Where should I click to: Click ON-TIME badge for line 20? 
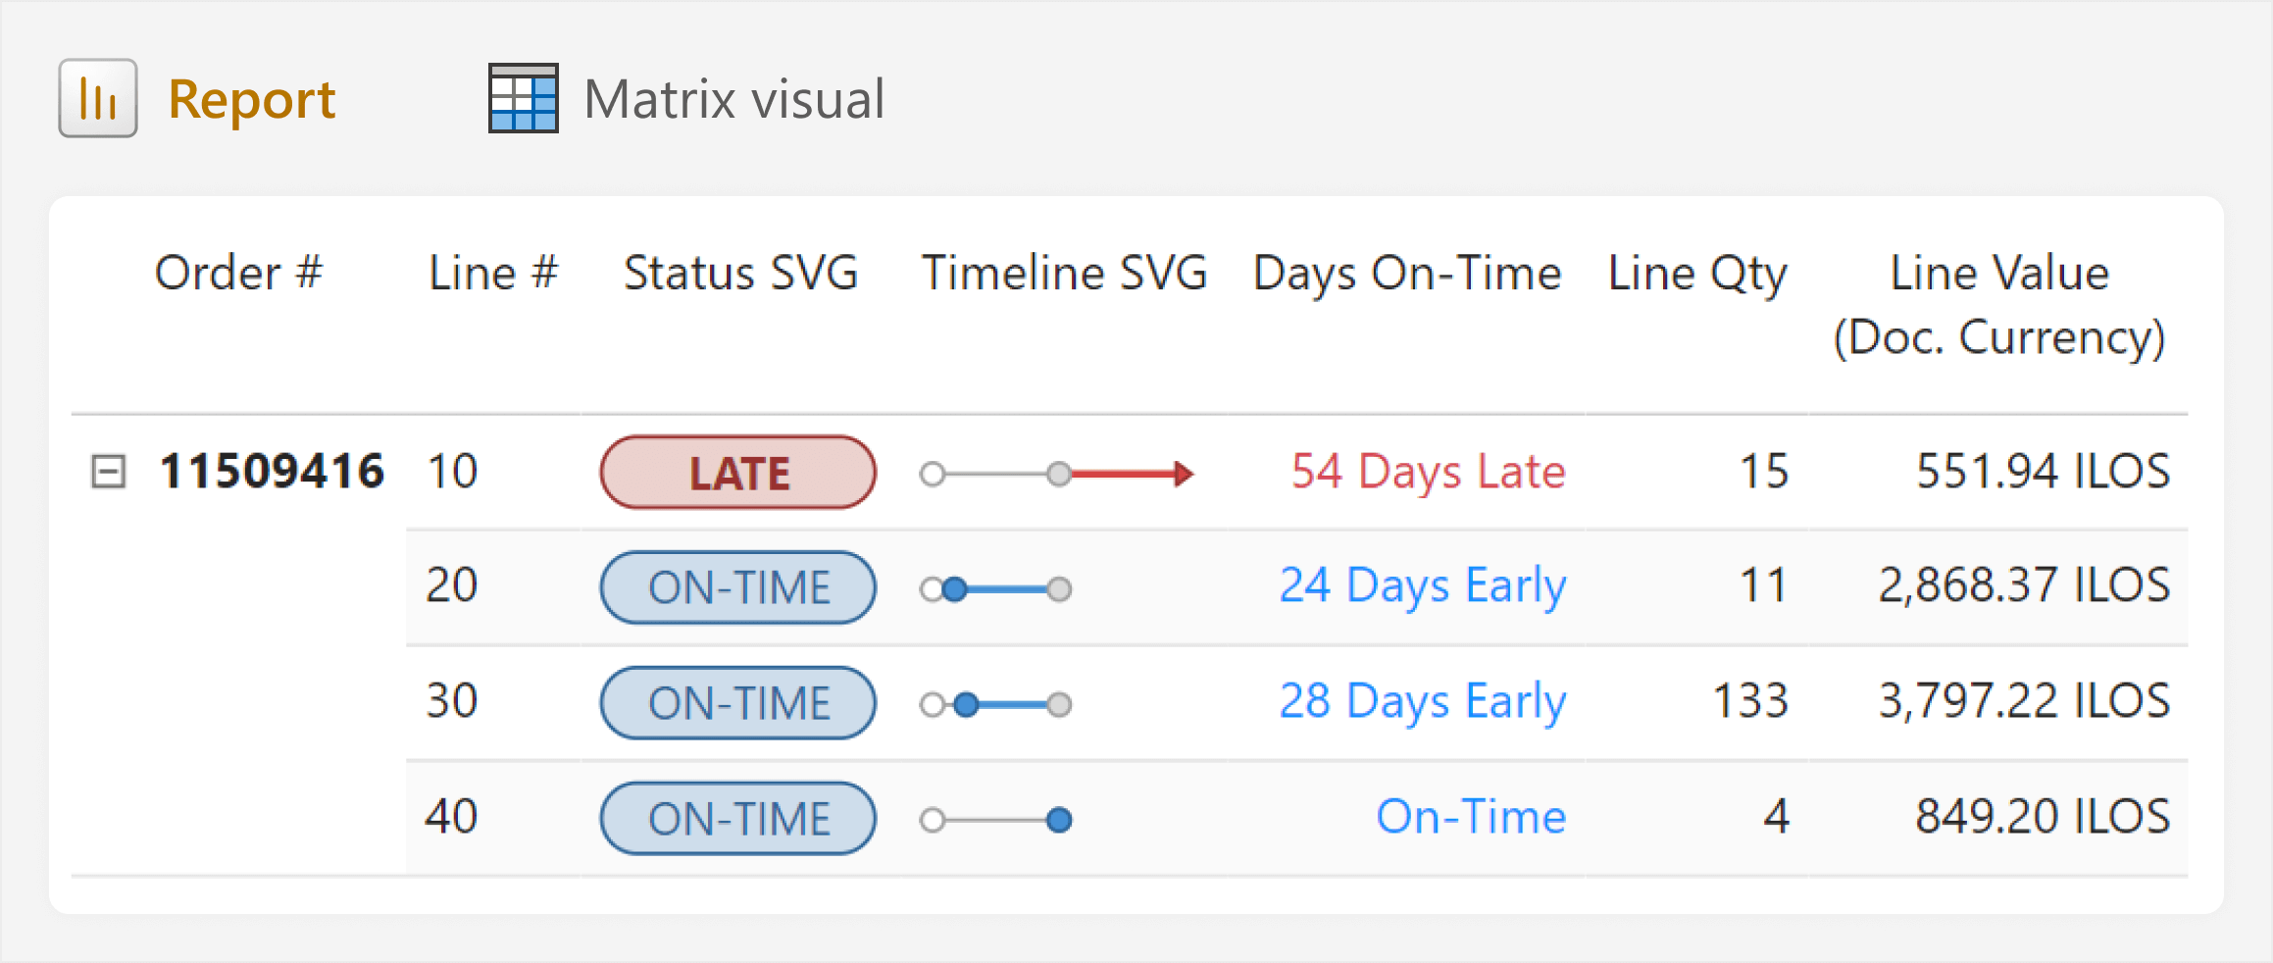[x=738, y=587]
